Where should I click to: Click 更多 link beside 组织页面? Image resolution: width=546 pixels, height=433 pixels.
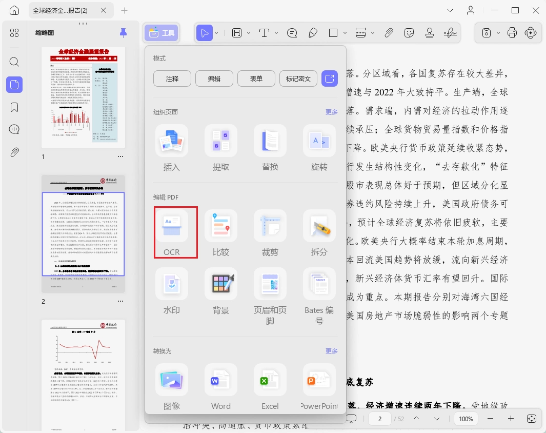(332, 112)
